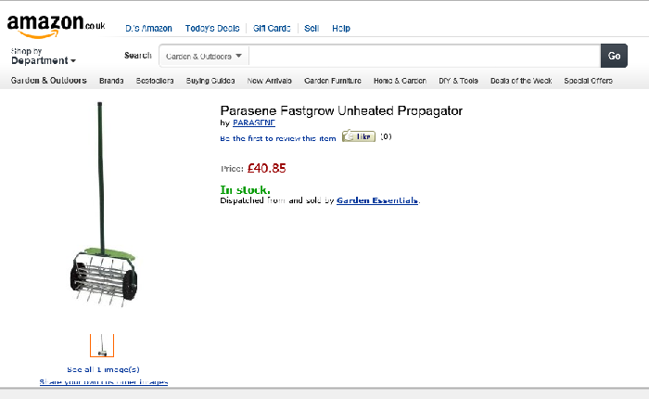This screenshot has height=399, width=649.
Task: Open the Help link in top navigation
Action: click(341, 29)
